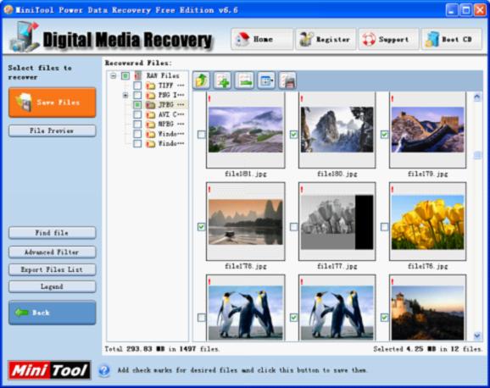Select the AVI row label in tree
The image size is (490, 388).
tap(171, 114)
